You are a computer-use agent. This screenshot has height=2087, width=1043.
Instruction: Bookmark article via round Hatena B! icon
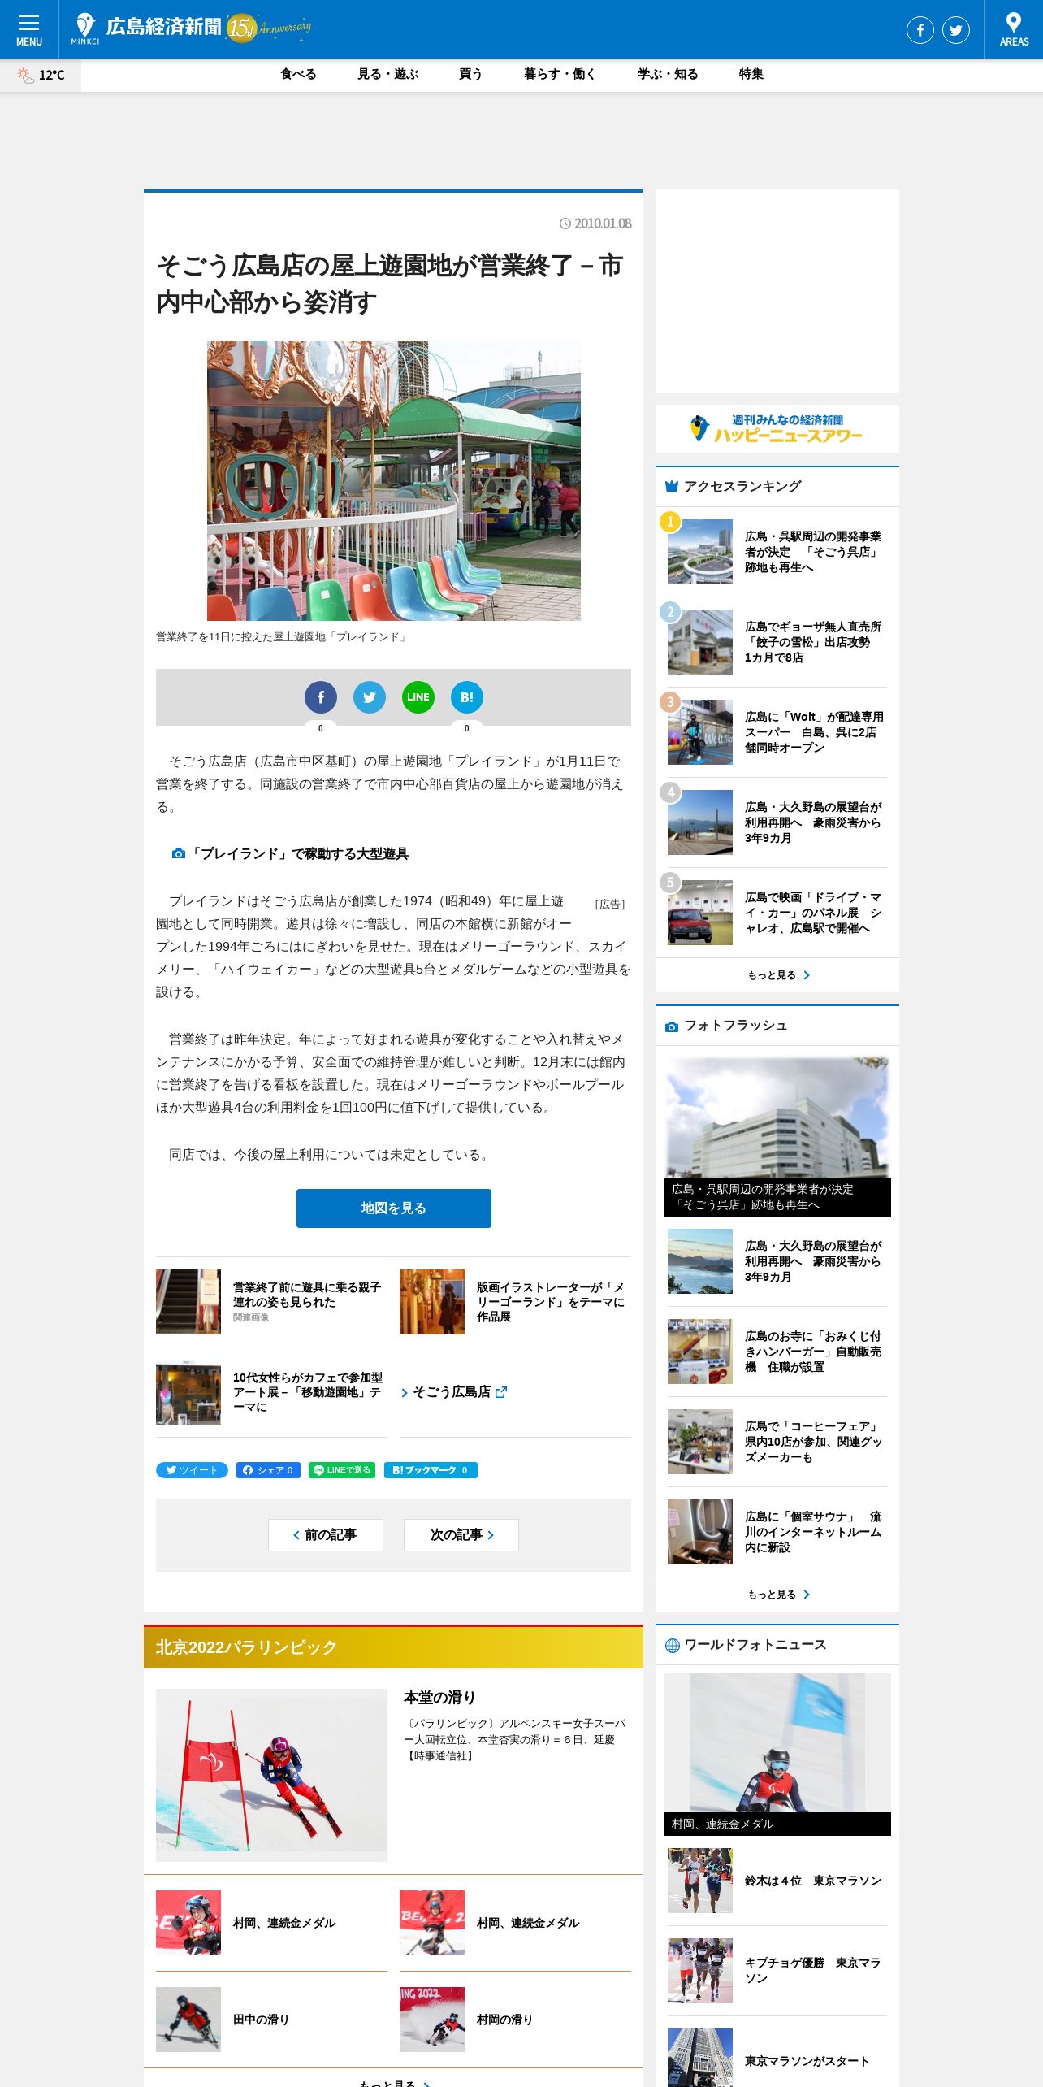[467, 697]
